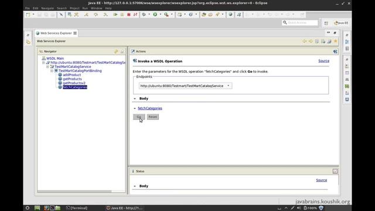Collapse the Body section in Status pane
375x211 pixels.
[135, 186]
